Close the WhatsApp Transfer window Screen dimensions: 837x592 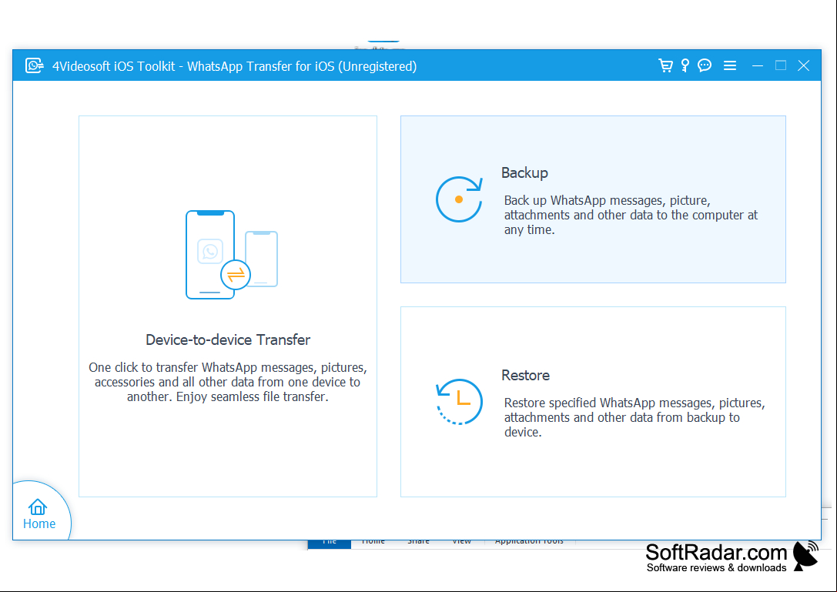[x=803, y=65]
